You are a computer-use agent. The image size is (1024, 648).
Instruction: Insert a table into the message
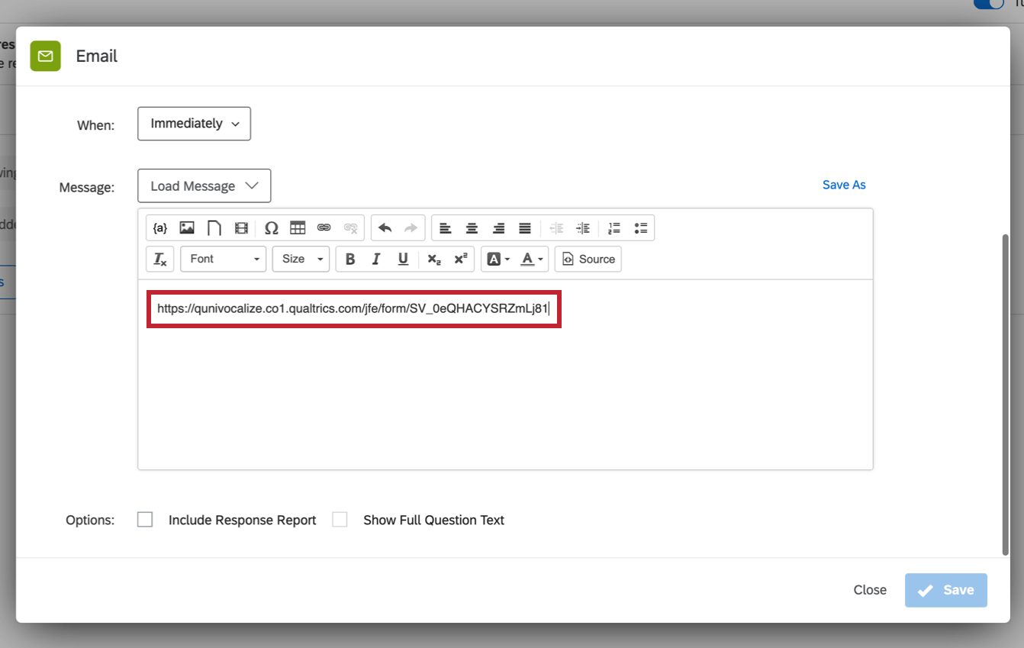298,227
